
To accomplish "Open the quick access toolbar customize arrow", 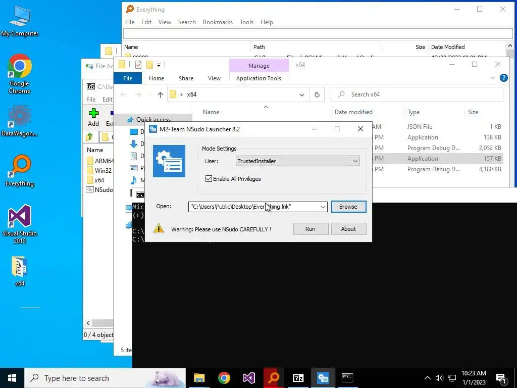I will pyautogui.click(x=159, y=65).
